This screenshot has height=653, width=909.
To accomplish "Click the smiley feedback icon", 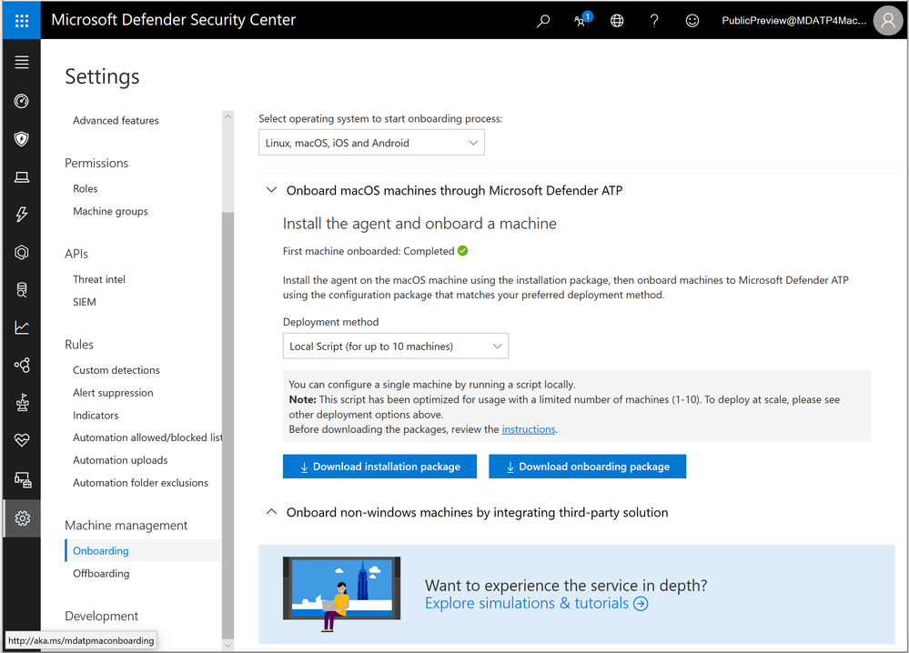I will [x=692, y=21].
